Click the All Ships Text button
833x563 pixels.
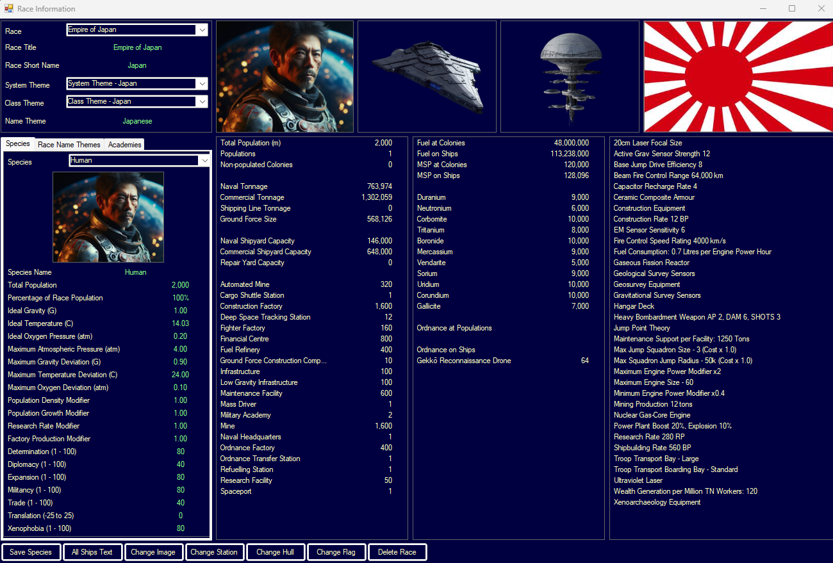(x=92, y=552)
